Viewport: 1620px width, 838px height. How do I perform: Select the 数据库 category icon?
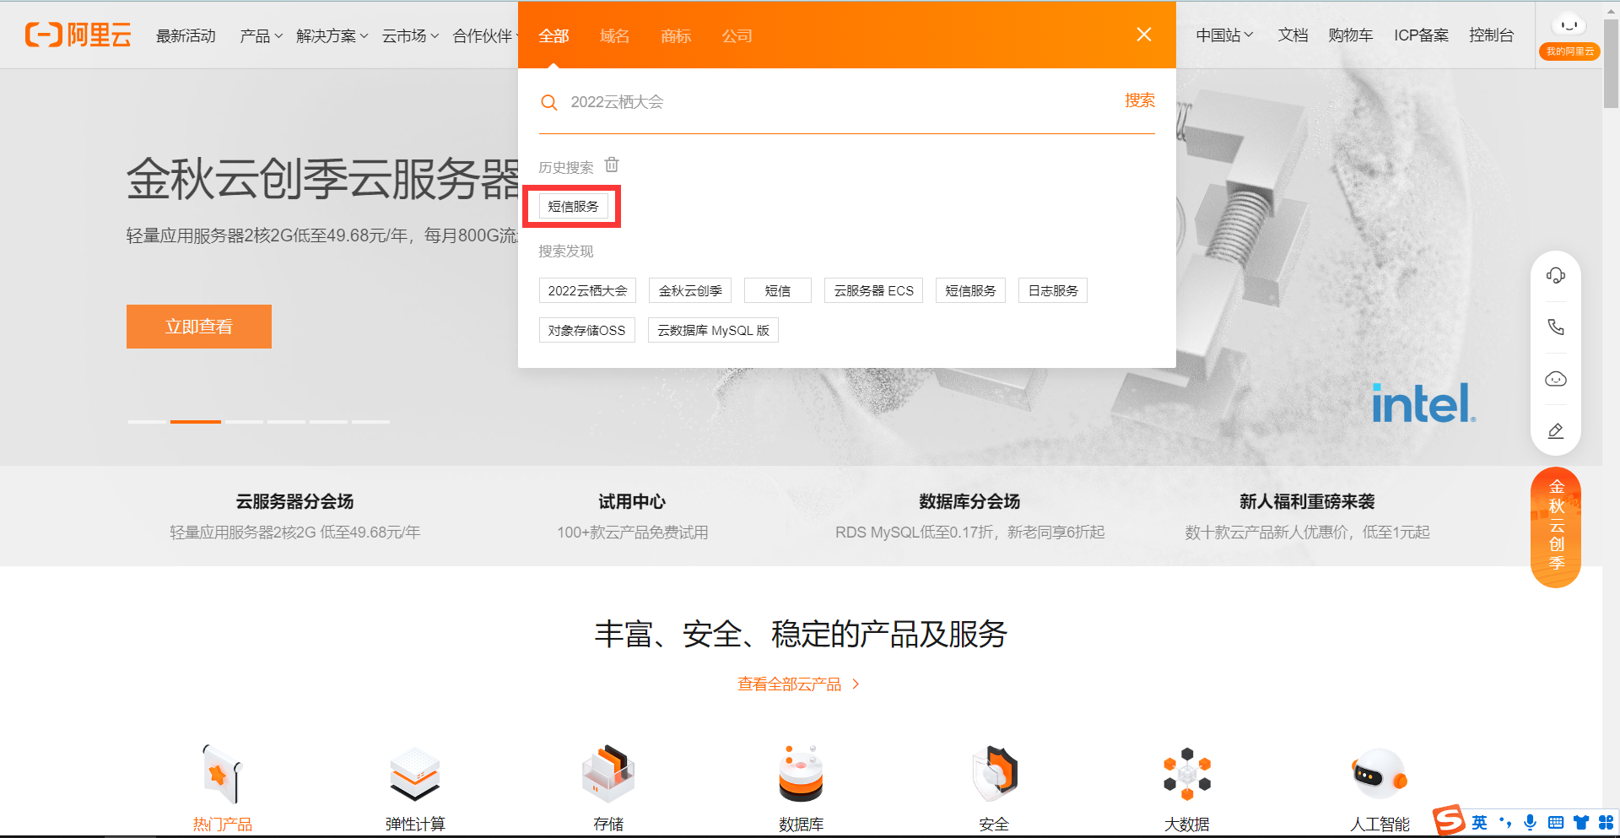point(801,774)
